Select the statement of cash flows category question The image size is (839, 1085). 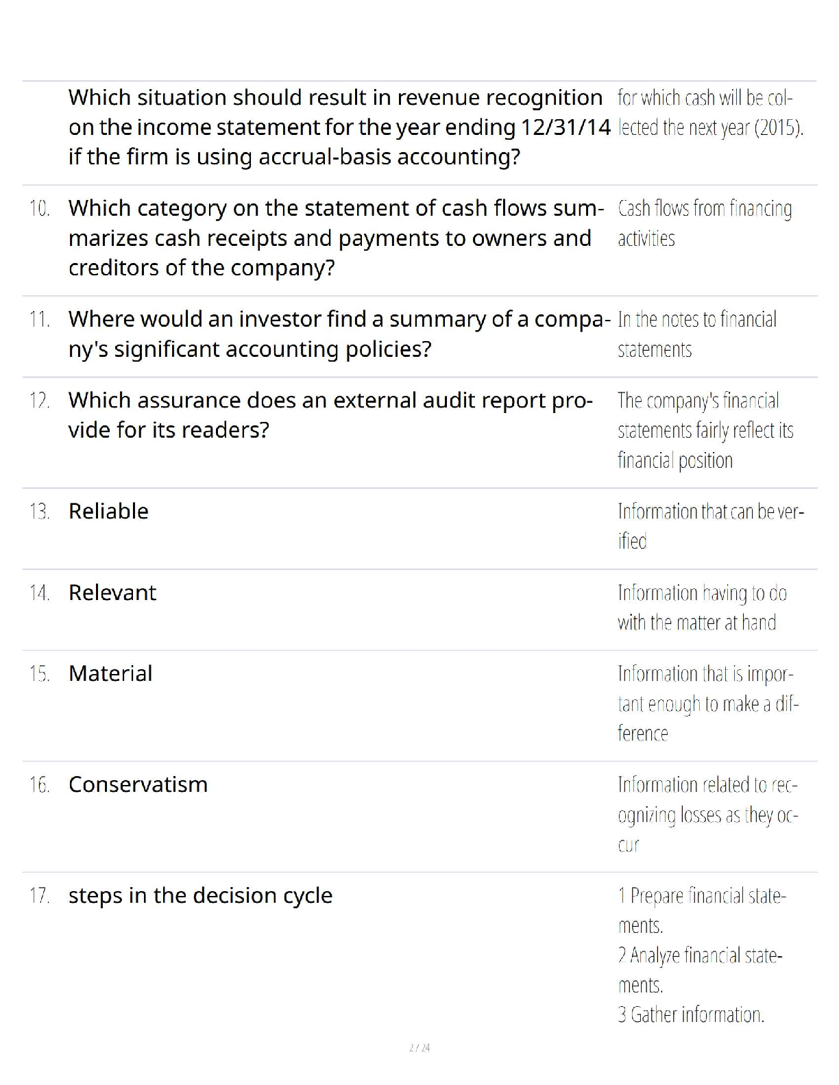pyautogui.click(x=336, y=238)
